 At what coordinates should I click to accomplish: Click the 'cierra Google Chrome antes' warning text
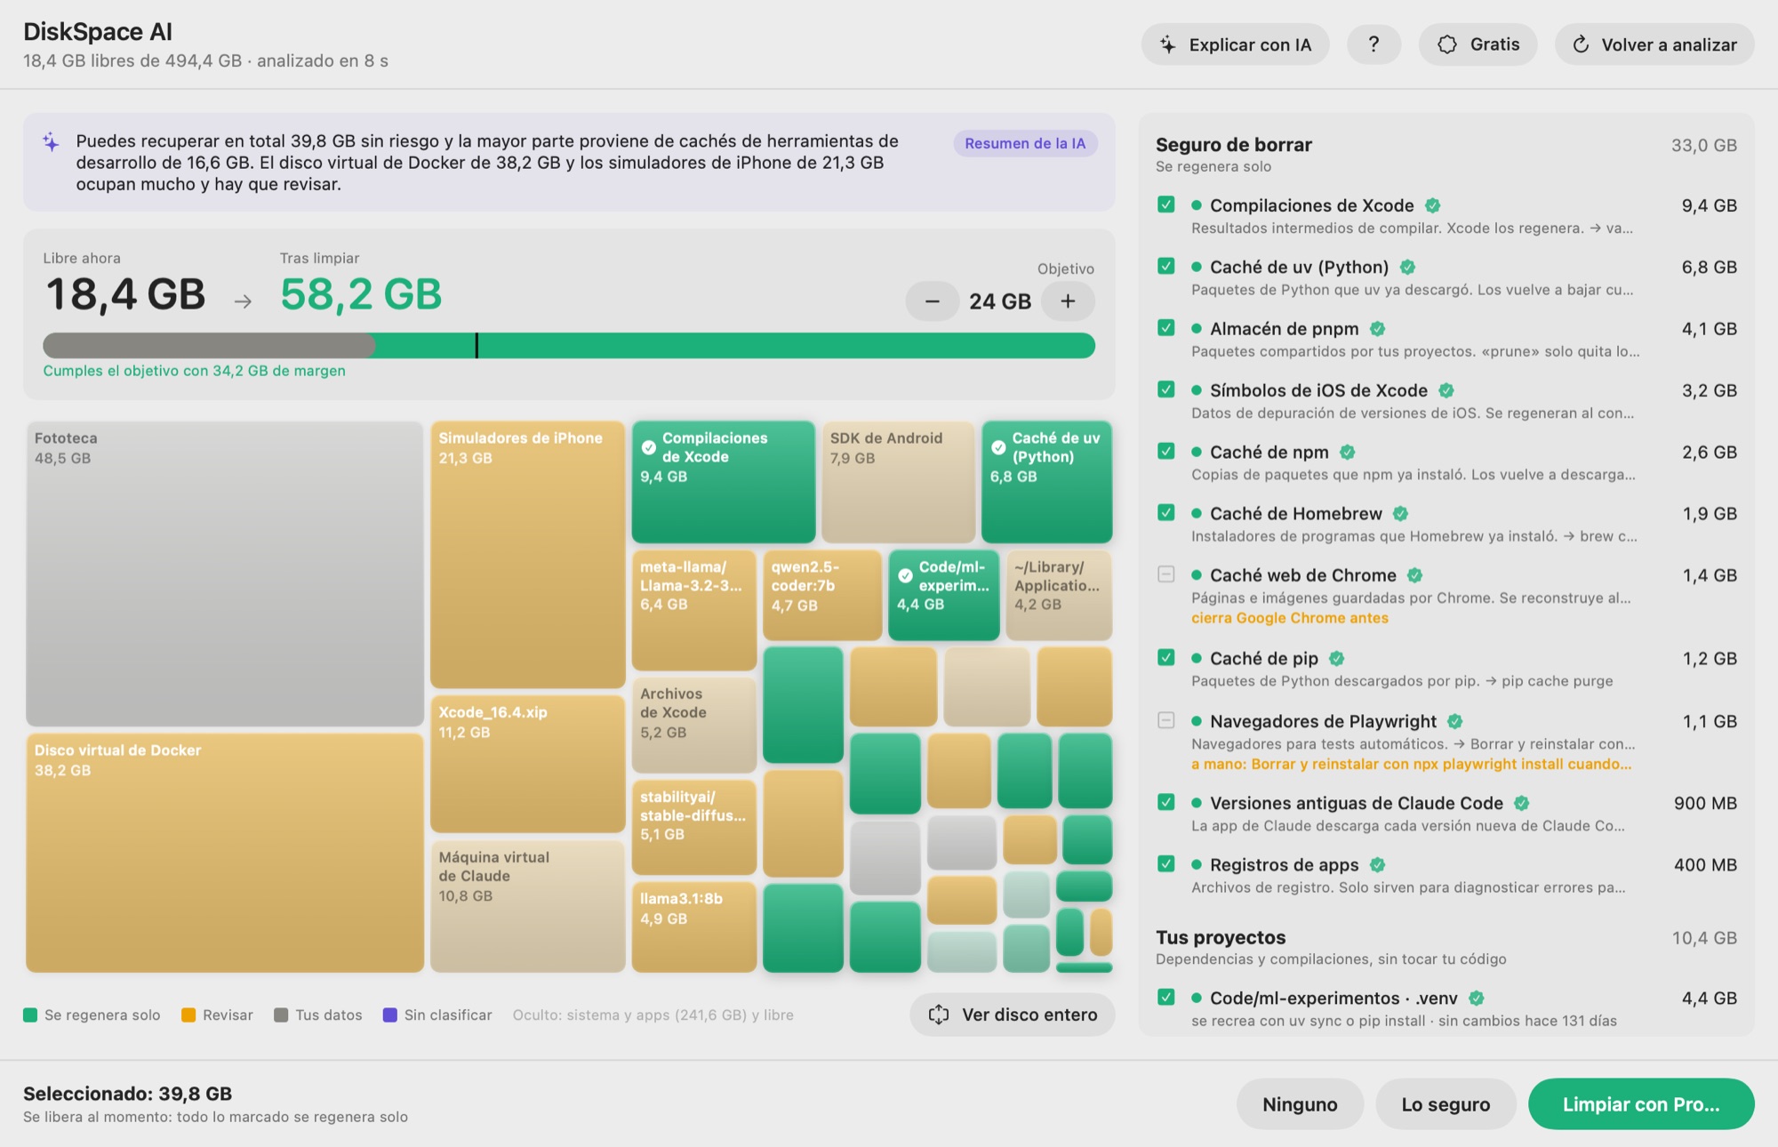[x=1289, y=618]
